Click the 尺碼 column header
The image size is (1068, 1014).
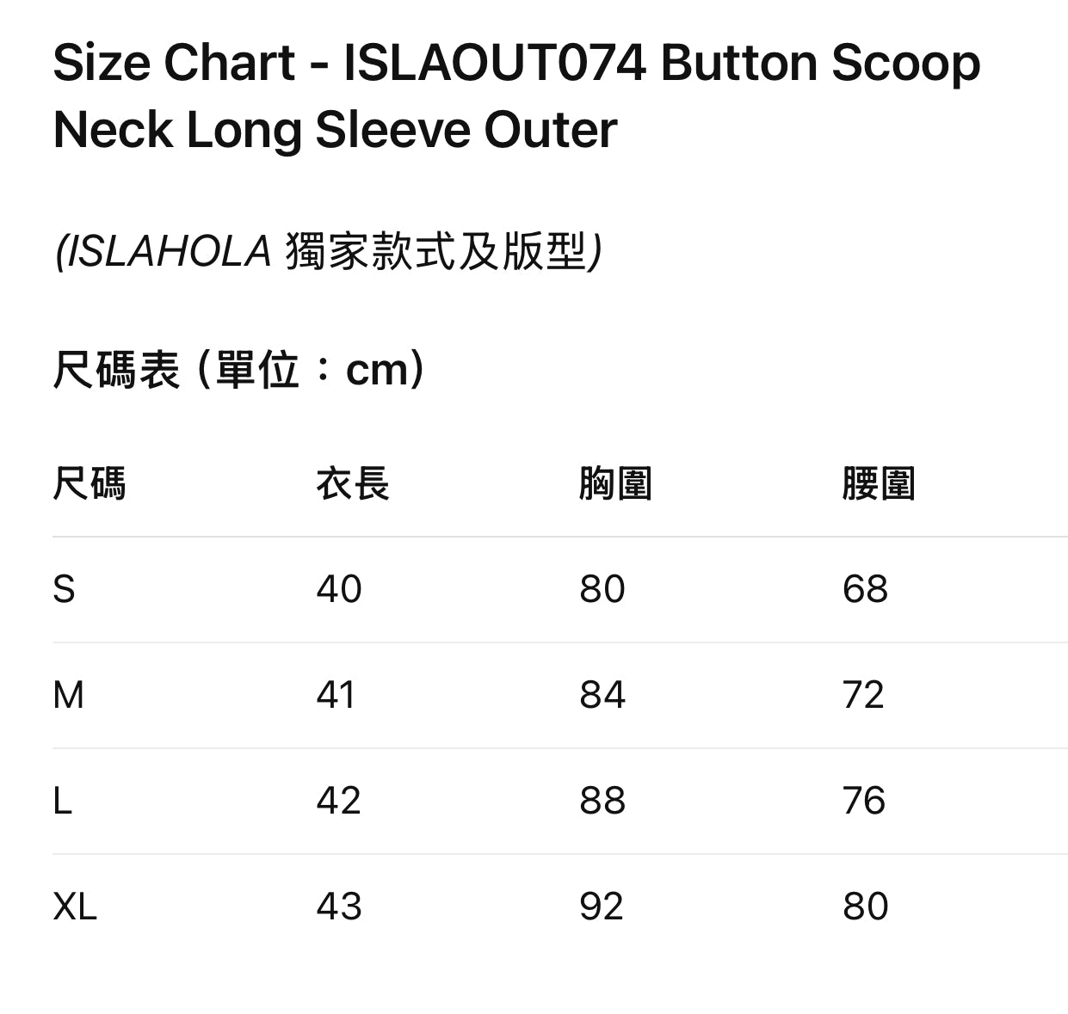pos(90,483)
